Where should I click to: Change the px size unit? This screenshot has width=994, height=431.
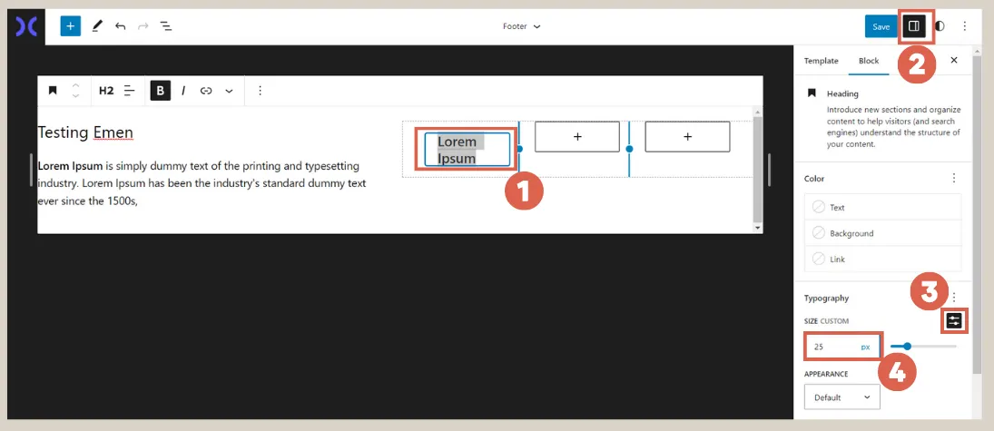[865, 347]
